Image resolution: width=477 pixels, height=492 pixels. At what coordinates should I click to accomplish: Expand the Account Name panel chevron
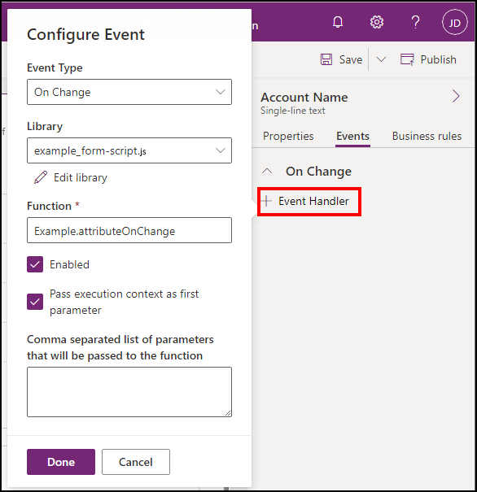tap(456, 96)
